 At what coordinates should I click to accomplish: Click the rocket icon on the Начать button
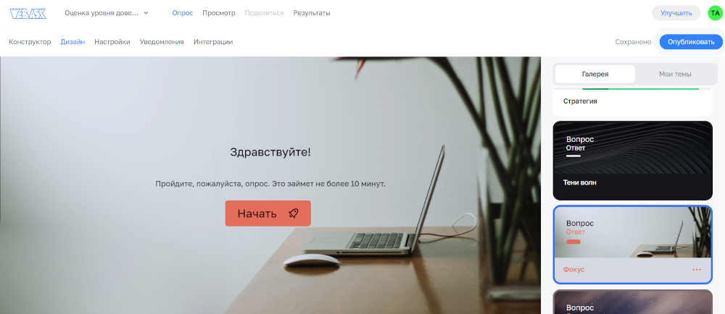293,213
